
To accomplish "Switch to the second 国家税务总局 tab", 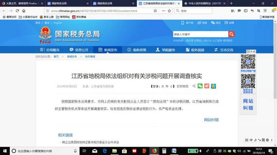I will [68, 3].
